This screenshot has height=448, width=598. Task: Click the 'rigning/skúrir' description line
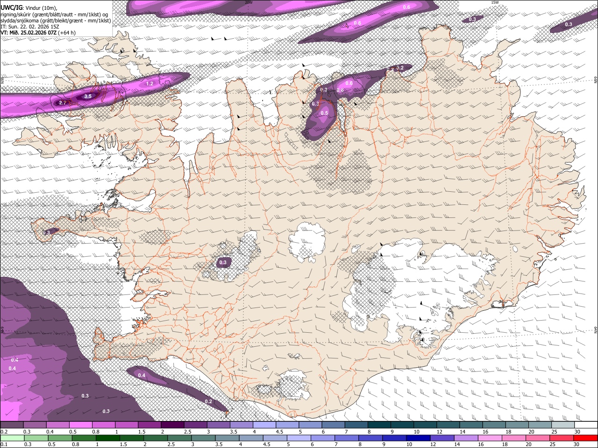point(54,14)
